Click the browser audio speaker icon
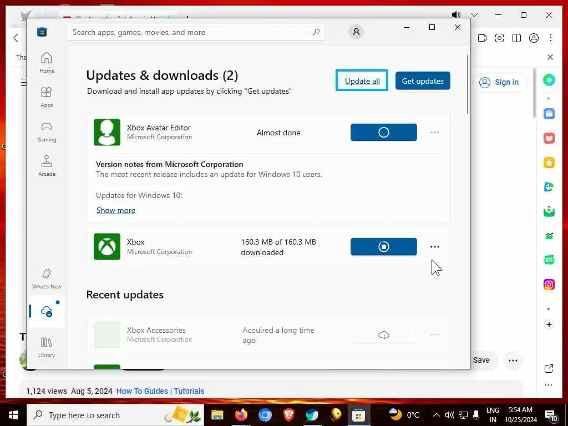The width and height of the screenshot is (568, 426). coord(456,14)
